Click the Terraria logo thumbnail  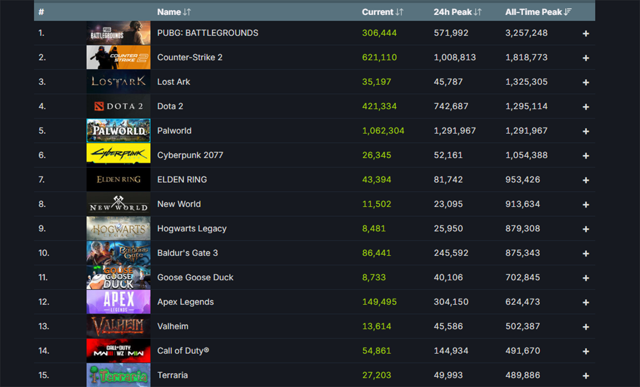tap(118, 375)
